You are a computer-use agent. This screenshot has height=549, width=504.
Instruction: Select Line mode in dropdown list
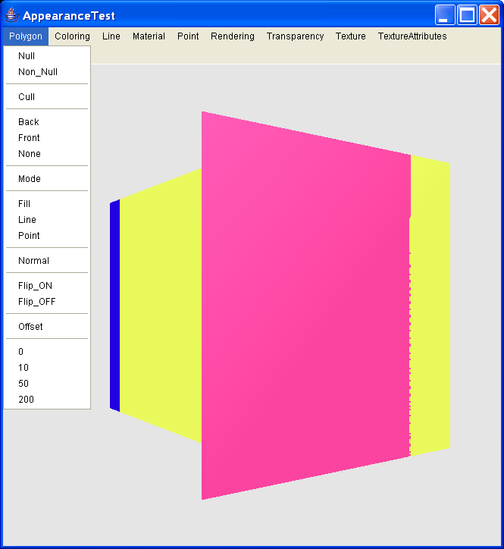point(47,220)
